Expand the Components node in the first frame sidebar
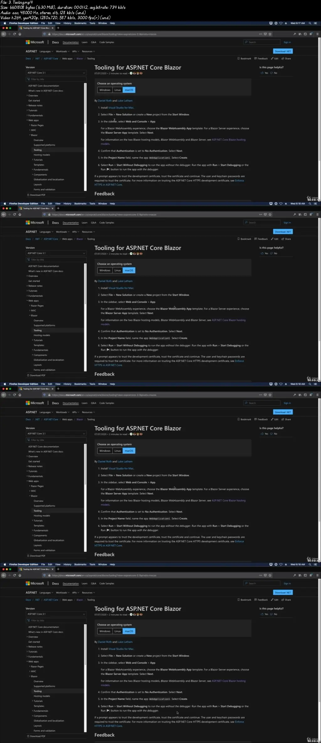The width and height of the screenshot is (321, 743). [40, 175]
